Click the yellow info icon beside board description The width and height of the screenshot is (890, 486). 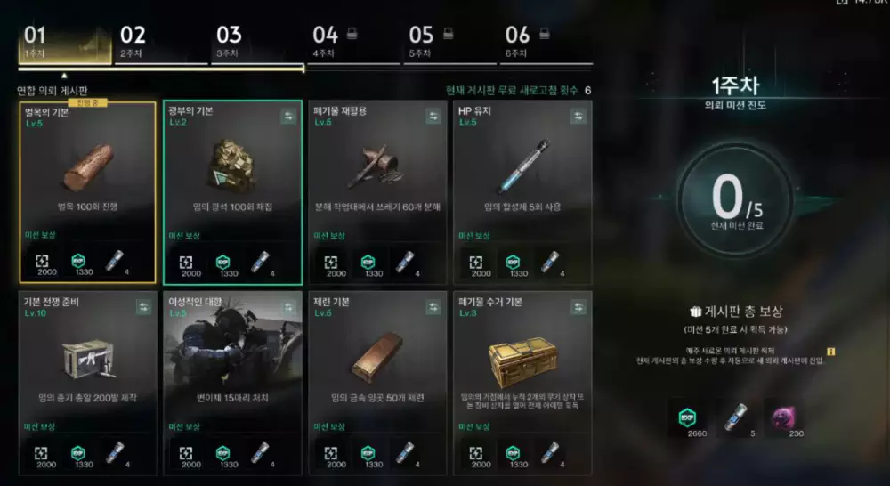point(831,352)
